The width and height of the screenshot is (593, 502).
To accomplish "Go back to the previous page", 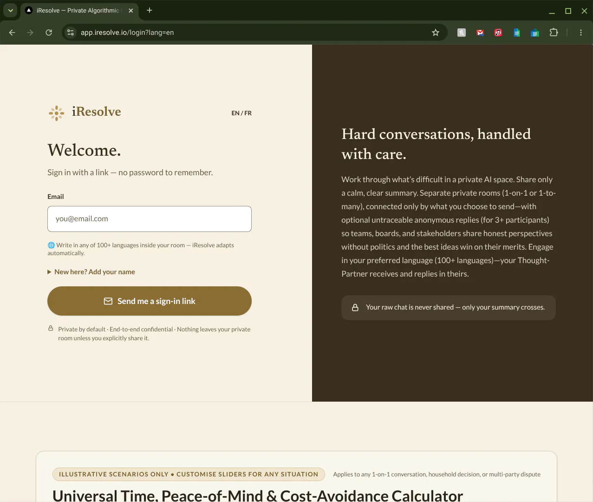I will pos(12,33).
